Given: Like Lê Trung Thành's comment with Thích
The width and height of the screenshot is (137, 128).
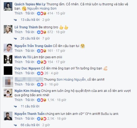Looking at the screenshot, I should coord(18,32).
